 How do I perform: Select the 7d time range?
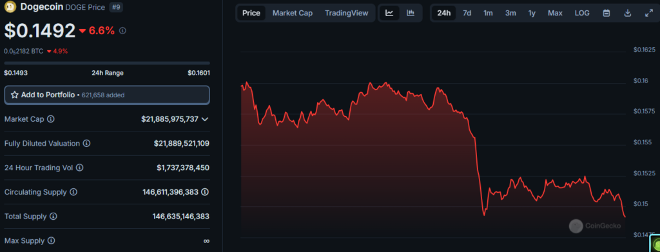[x=467, y=13]
